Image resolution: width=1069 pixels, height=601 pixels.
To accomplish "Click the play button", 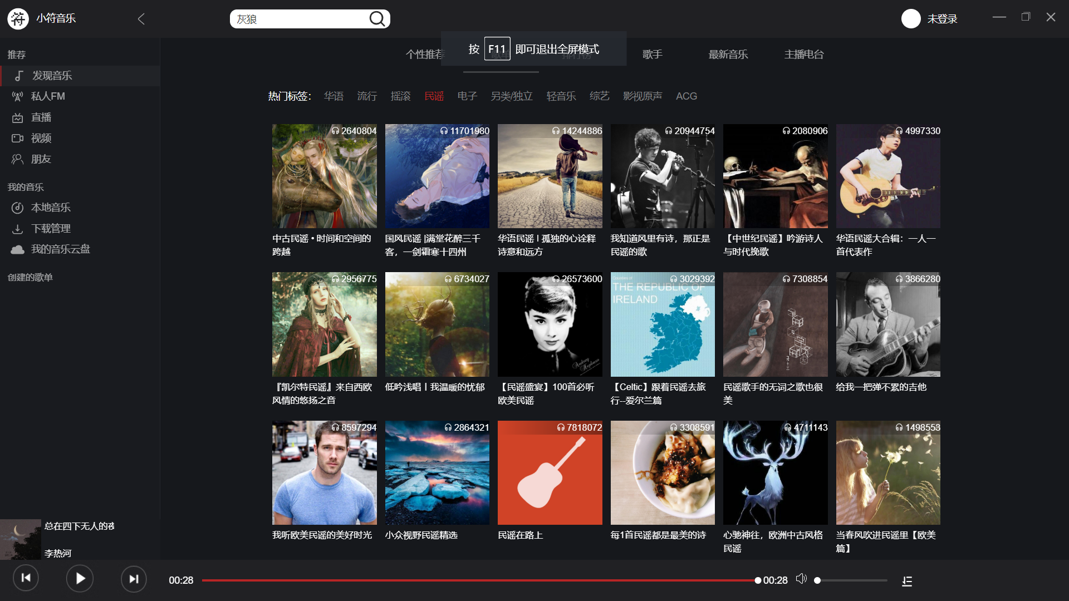I will coord(80,579).
